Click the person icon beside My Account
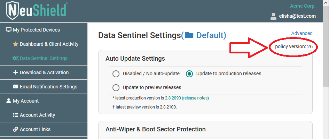The width and height of the screenshot is (329, 139). (8, 101)
